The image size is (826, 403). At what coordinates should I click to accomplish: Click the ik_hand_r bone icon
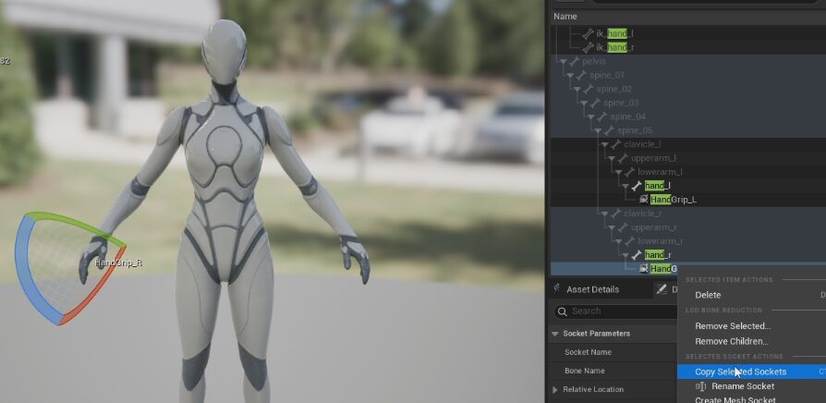coord(588,47)
